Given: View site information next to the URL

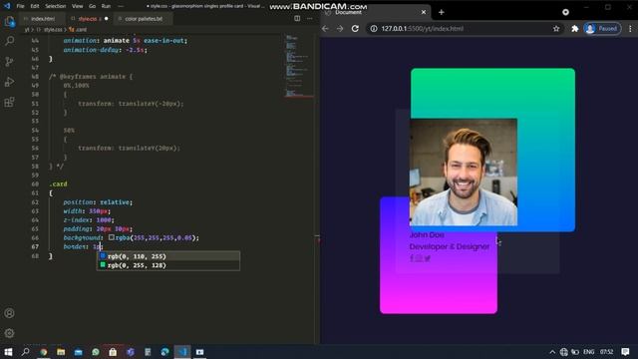Looking at the screenshot, I should click(373, 29).
